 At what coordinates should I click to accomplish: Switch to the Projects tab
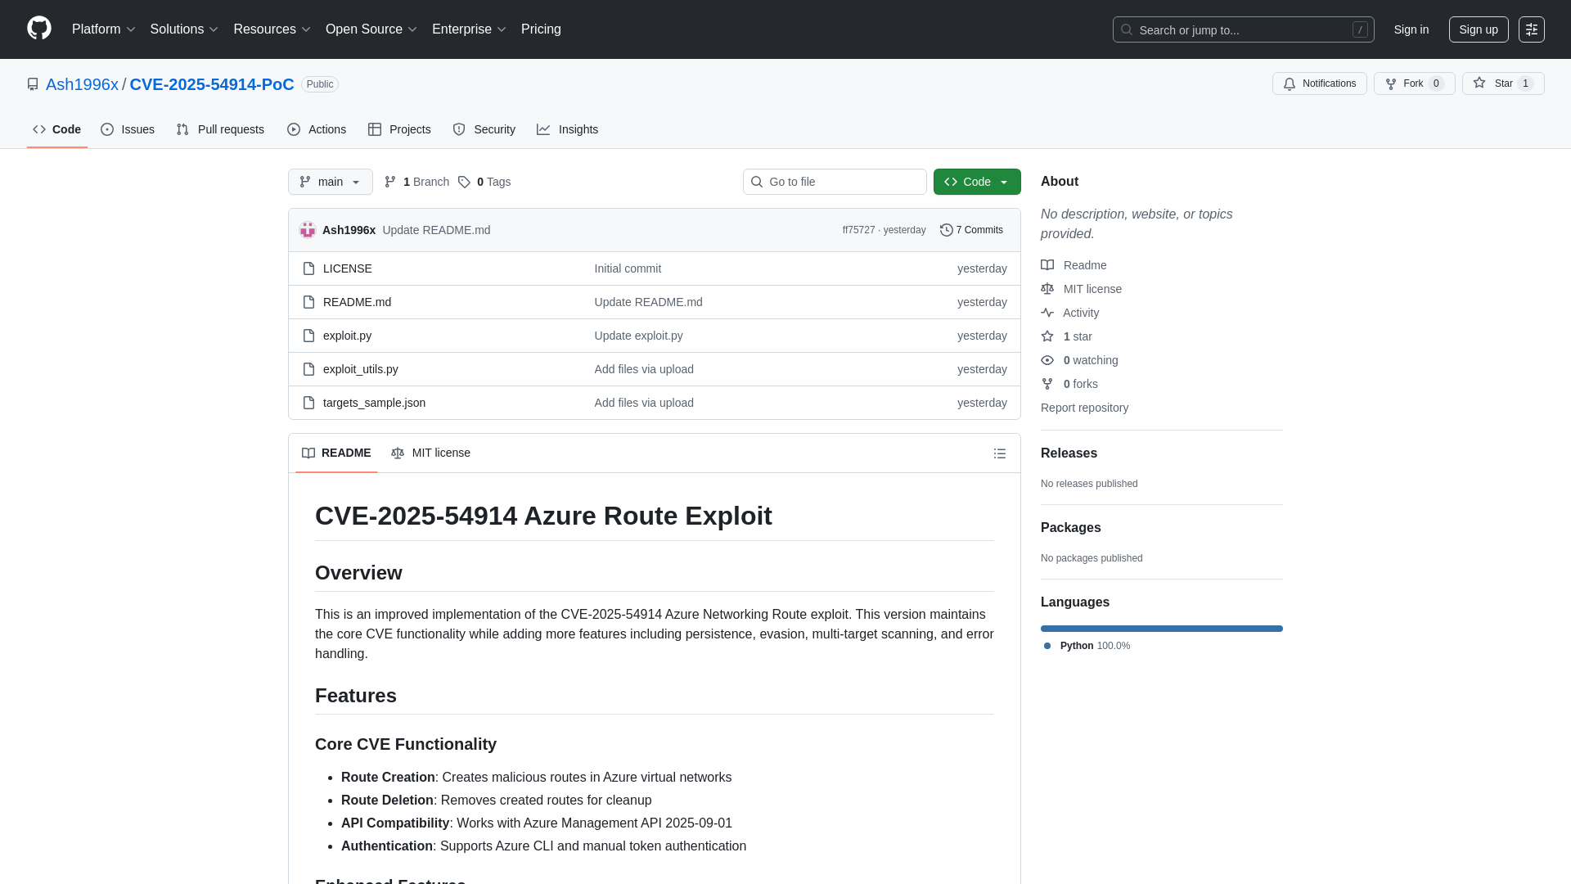[x=399, y=129]
